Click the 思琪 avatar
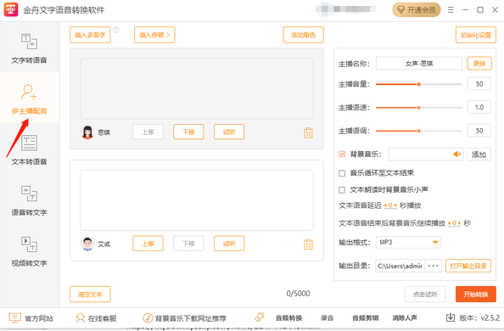Viewport: 504px width, 331px height. click(x=87, y=132)
